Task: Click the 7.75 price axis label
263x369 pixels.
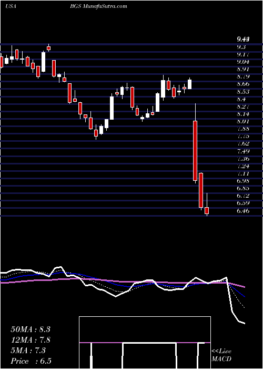Action: [244, 136]
